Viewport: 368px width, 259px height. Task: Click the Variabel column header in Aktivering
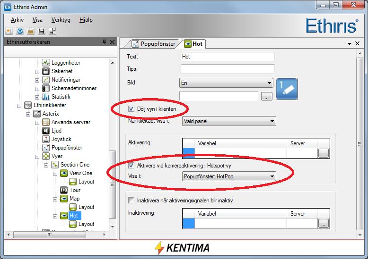point(241,143)
